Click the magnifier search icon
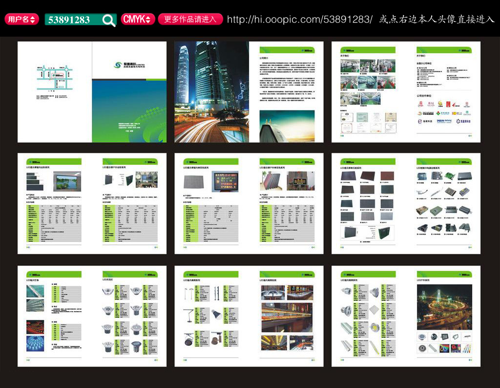The width and height of the screenshot is (500, 388). click(109, 20)
